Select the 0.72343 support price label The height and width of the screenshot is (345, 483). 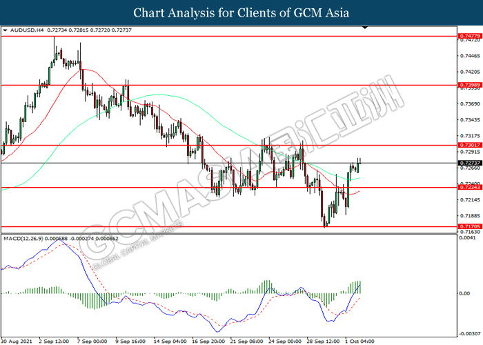(x=470, y=187)
